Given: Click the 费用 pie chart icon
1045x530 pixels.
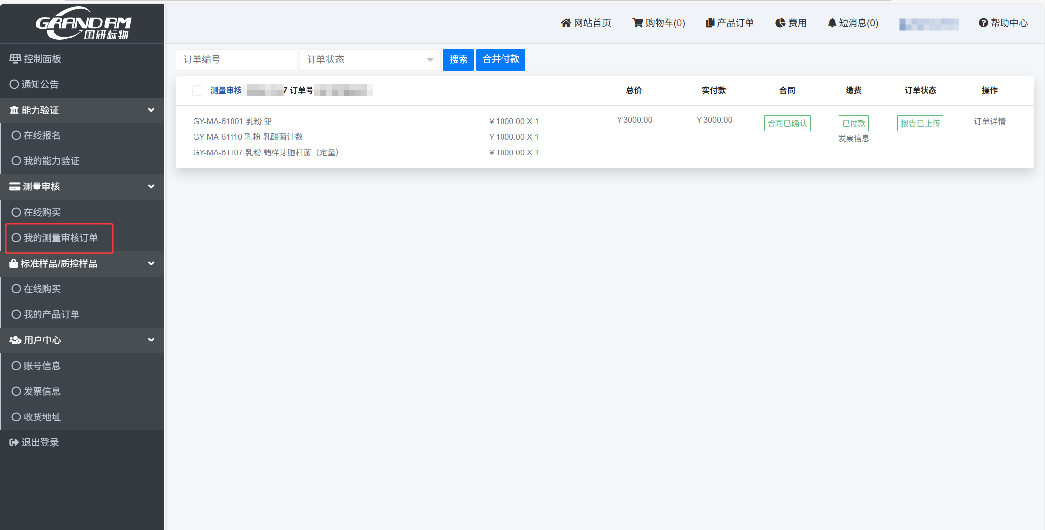Looking at the screenshot, I should point(780,23).
